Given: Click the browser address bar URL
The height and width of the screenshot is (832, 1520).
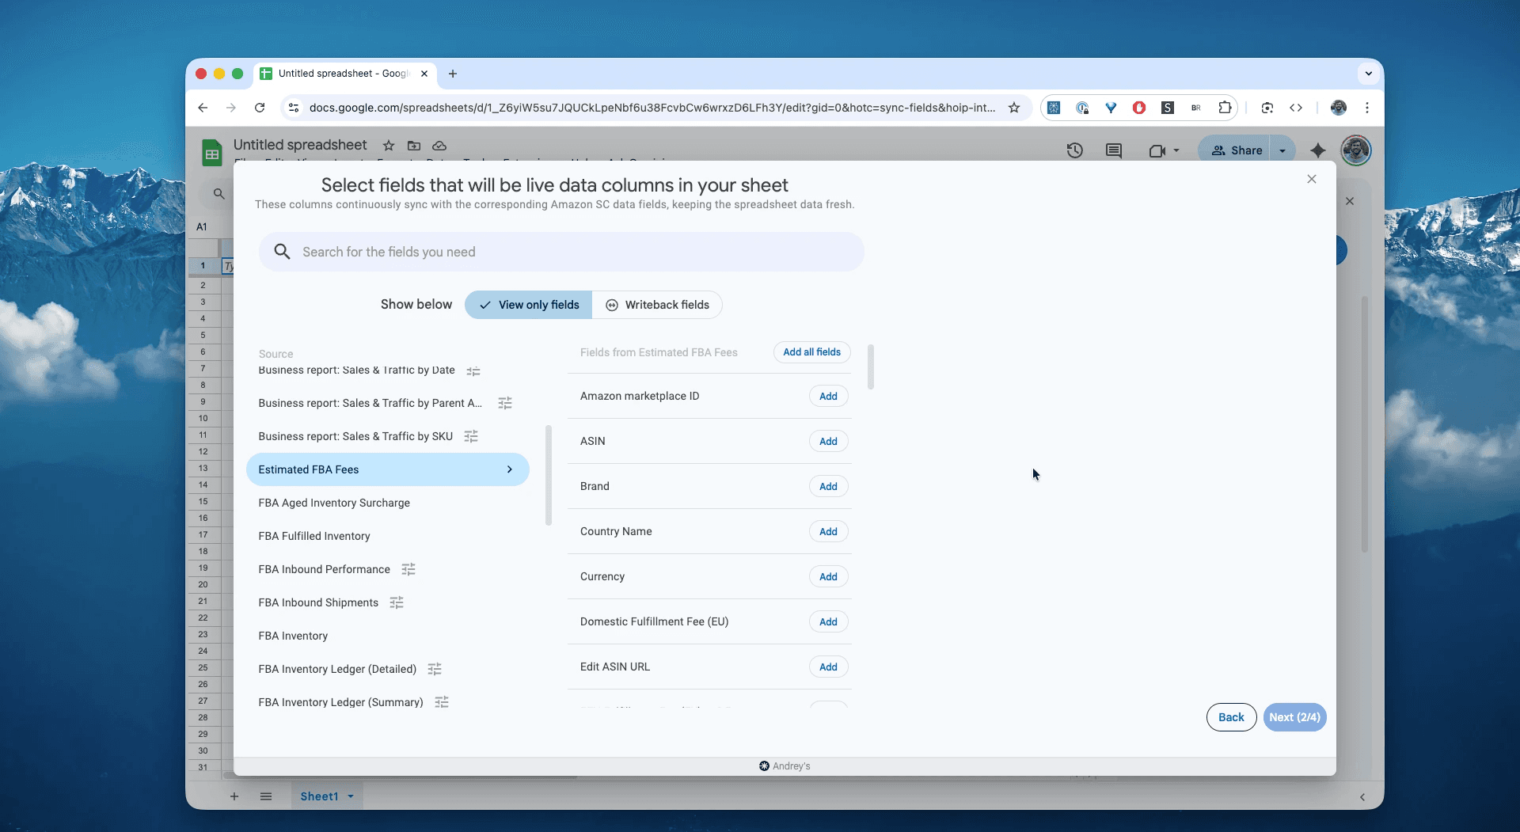Looking at the screenshot, I should point(652,108).
